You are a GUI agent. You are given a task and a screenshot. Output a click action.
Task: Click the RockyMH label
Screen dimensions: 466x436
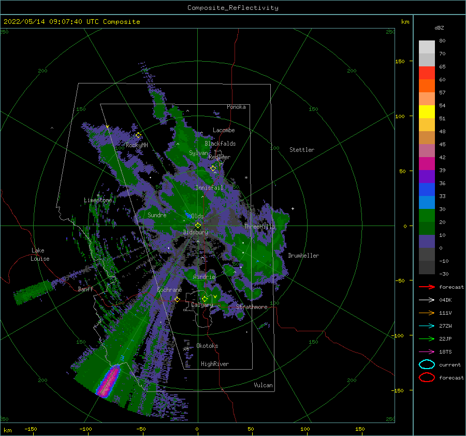click(137, 145)
